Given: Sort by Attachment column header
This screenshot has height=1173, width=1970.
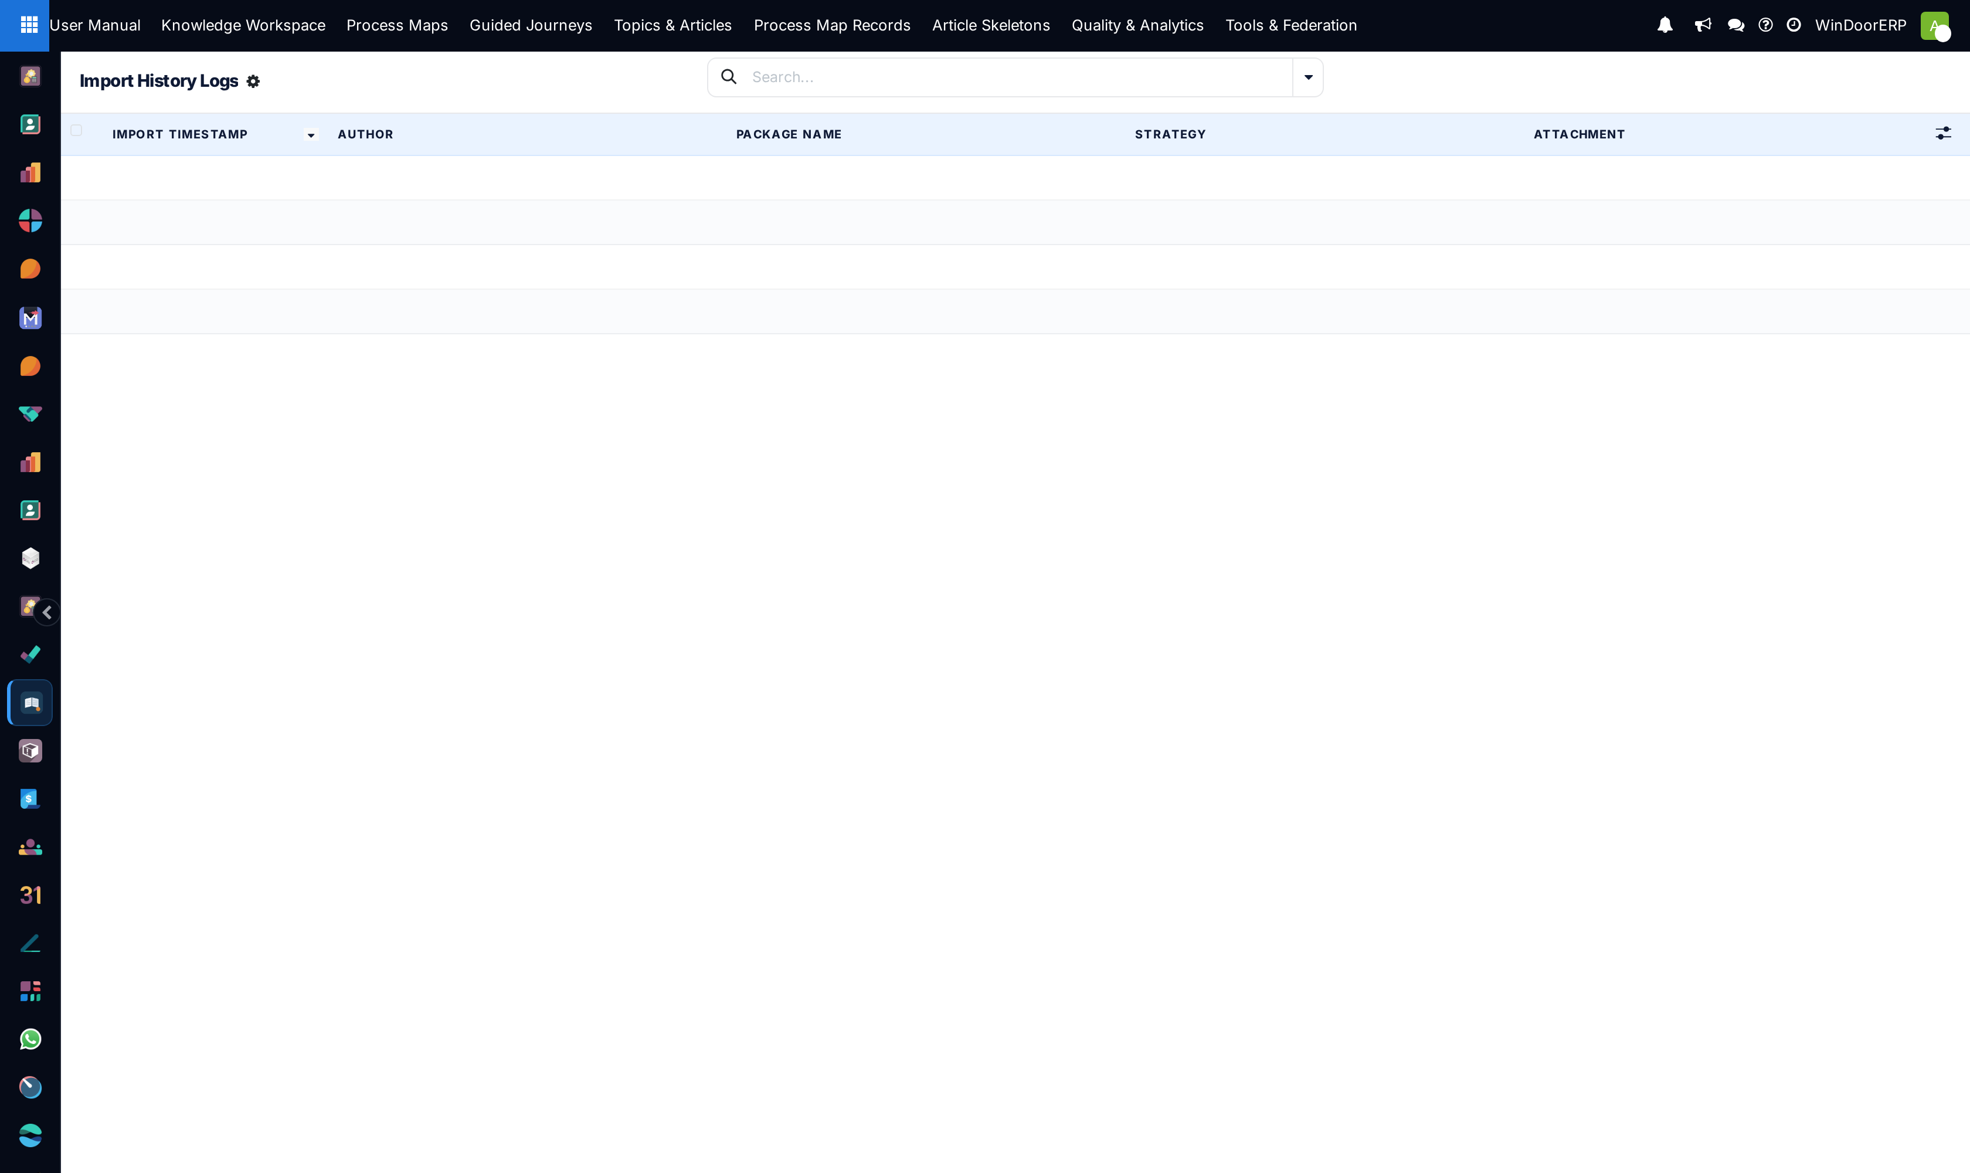Looking at the screenshot, I should (x=1579, y=134).
